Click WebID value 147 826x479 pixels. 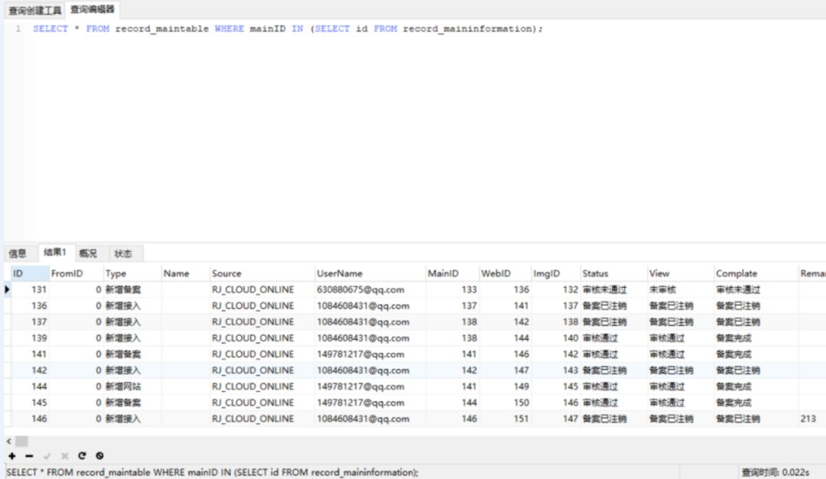tap(521, 370)
